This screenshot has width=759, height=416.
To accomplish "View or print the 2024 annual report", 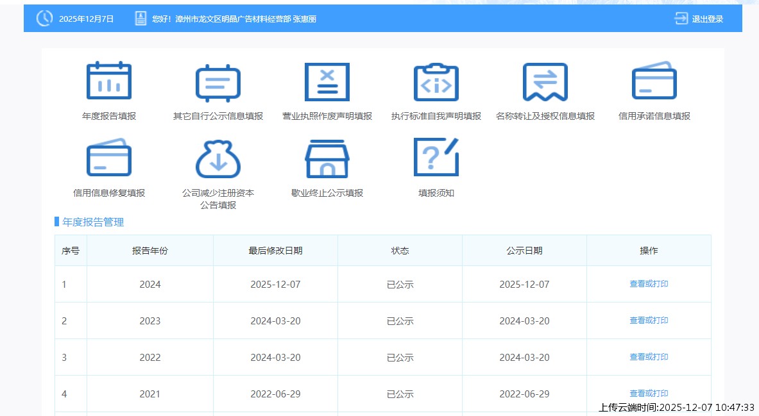I will (x=649, y=284).
